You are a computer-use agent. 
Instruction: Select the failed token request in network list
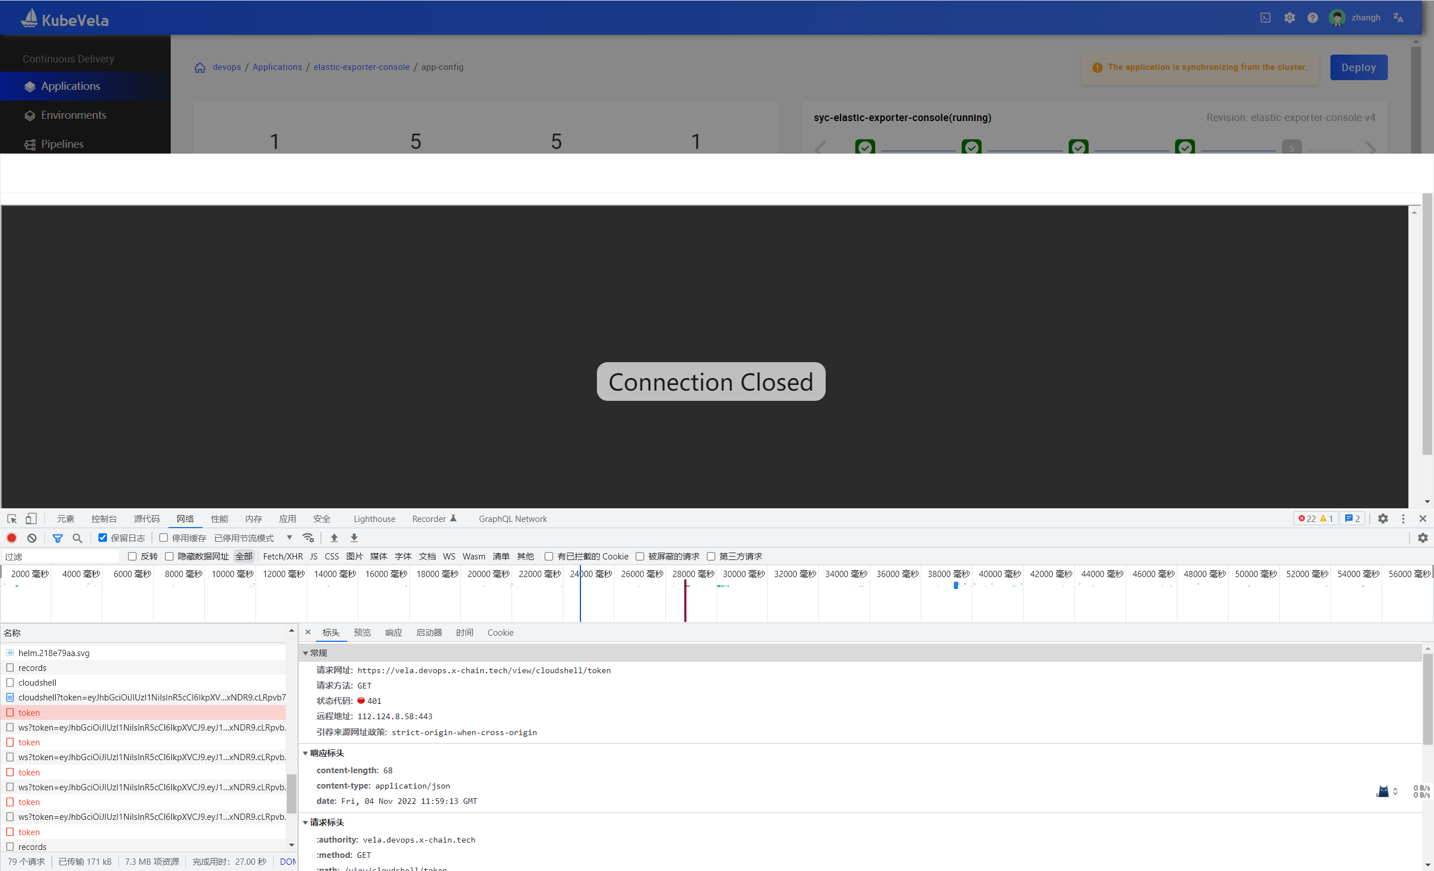29,712
